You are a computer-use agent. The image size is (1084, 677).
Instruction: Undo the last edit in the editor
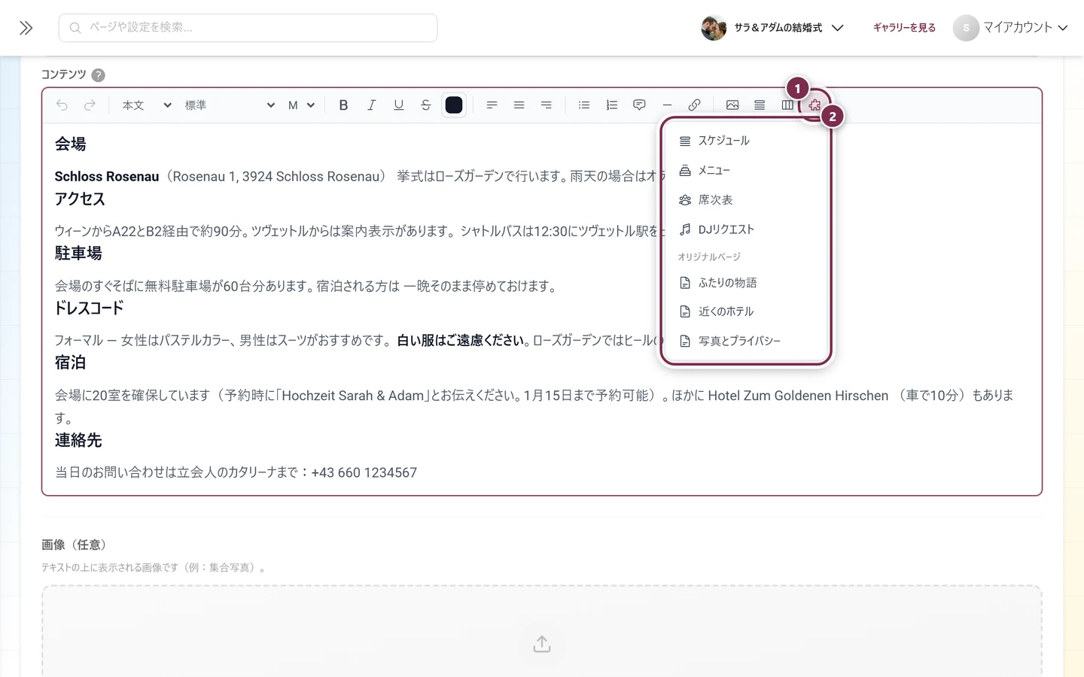tap(62, 105)
